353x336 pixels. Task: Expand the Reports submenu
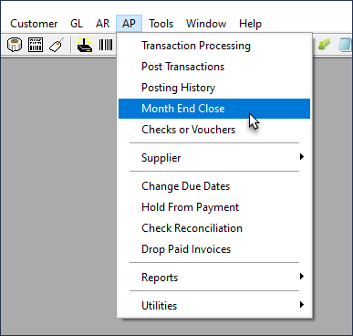[214, 278]
